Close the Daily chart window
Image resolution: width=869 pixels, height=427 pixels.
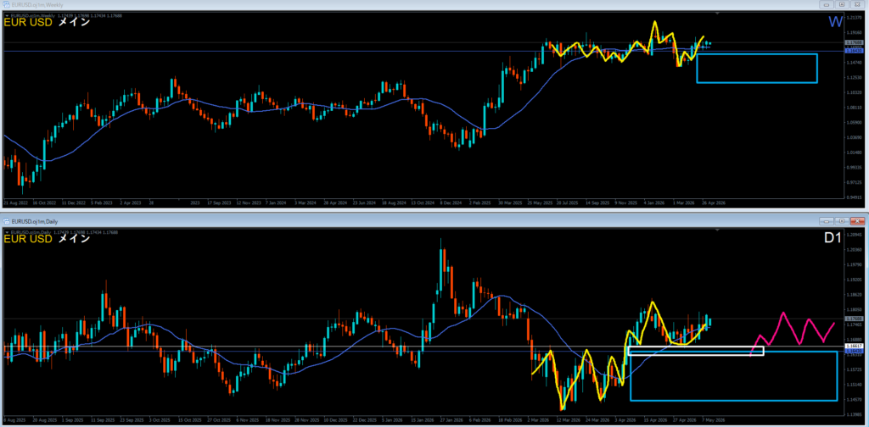855,220
